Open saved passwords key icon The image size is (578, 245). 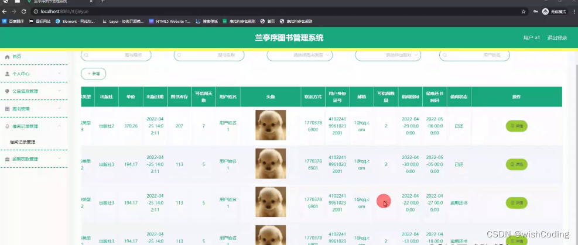535,12
